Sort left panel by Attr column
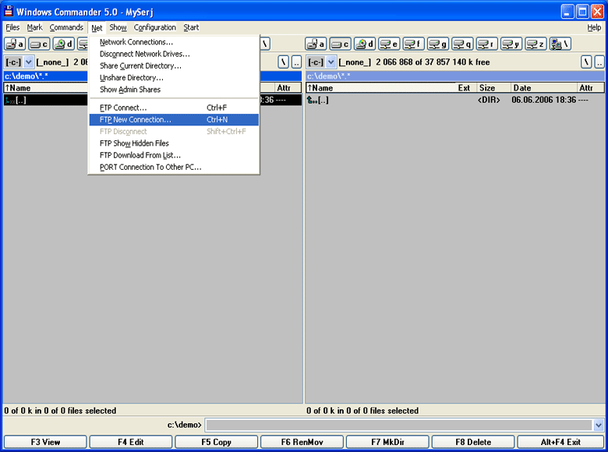Screen dimensions: 608x452 pos(288,88)
